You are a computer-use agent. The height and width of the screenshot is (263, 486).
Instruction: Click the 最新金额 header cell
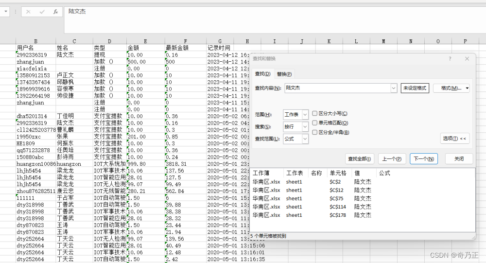(185, 48)
